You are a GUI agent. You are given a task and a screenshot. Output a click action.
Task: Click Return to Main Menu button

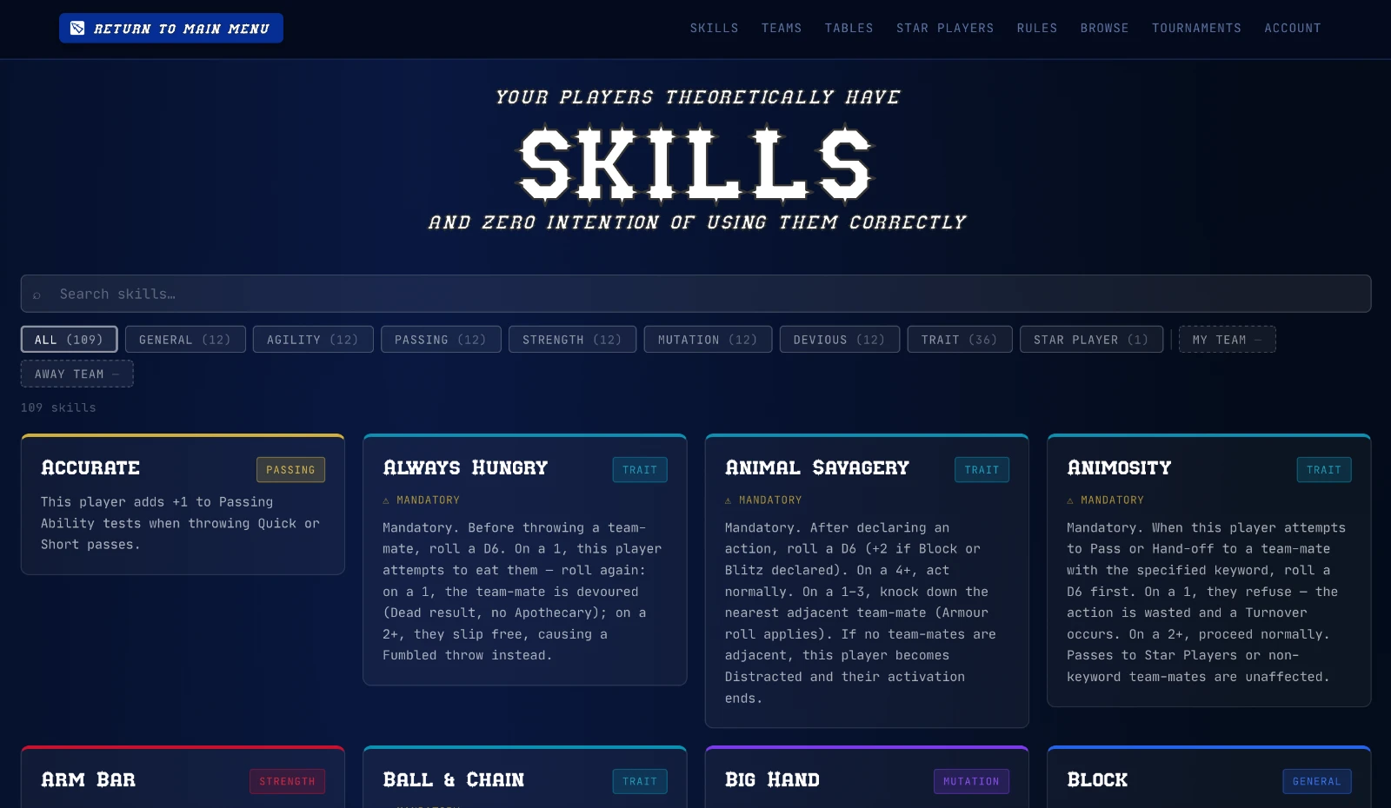[x=171, y=28]
